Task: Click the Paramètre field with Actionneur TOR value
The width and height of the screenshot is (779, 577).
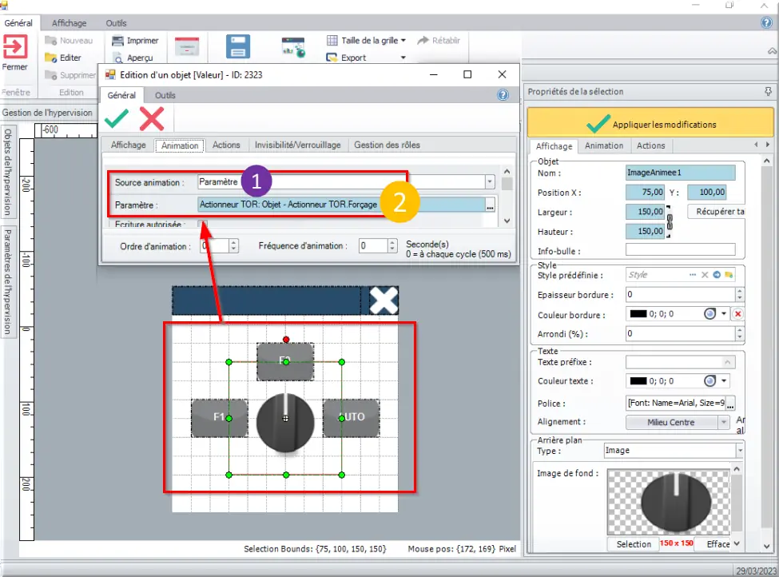Action: [x=341, y=205]
